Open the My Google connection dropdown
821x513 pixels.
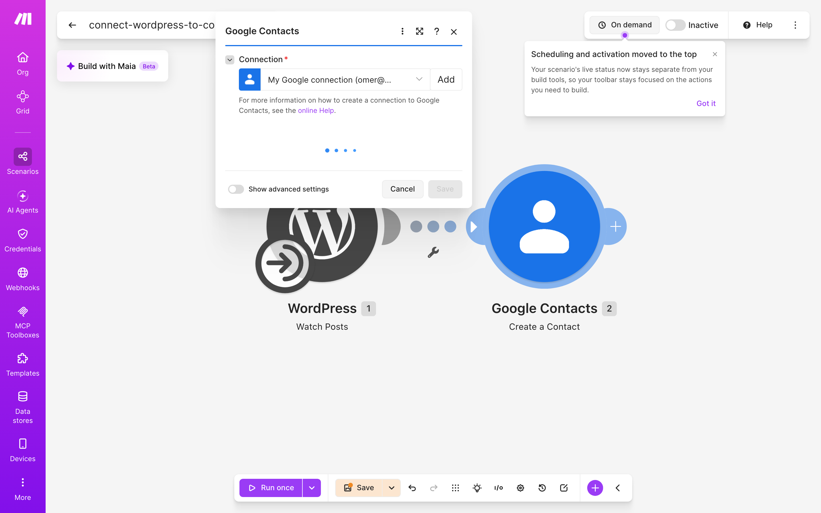(x=345, y=80)
